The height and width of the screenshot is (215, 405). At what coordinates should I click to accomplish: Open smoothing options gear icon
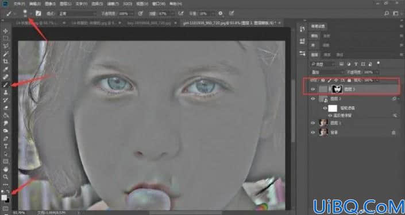221,13
